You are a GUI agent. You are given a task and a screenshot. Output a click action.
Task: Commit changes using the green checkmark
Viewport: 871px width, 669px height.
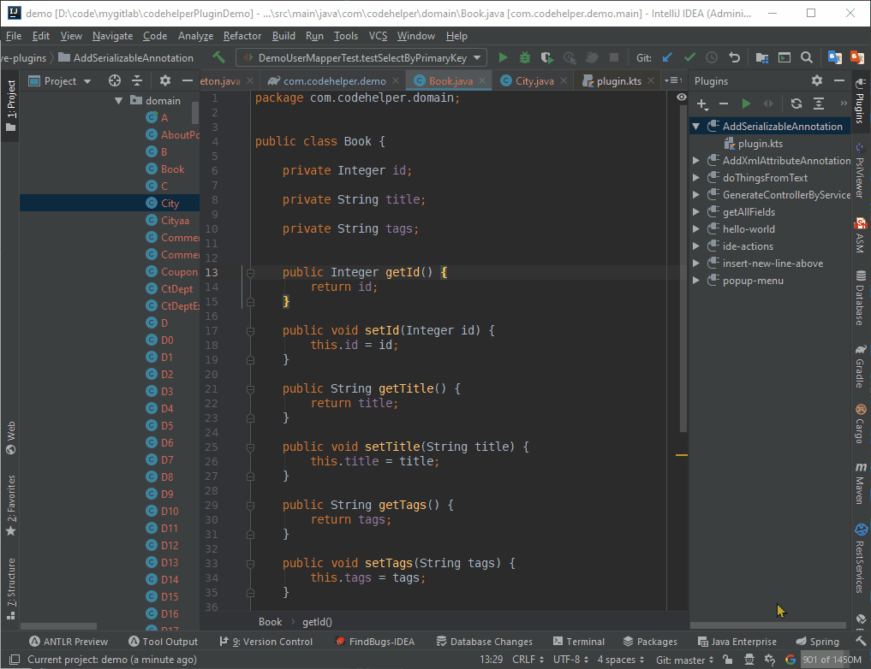coord(690,57)
